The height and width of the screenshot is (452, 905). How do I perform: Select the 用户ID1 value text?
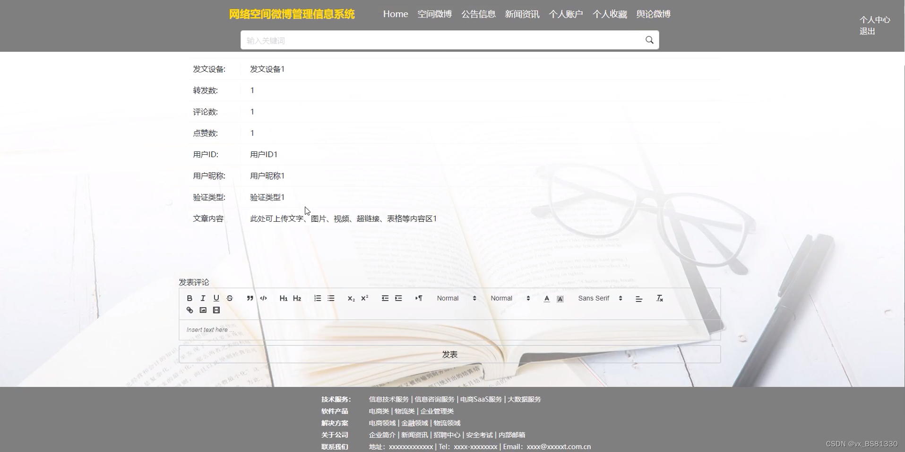pos(264,154)
